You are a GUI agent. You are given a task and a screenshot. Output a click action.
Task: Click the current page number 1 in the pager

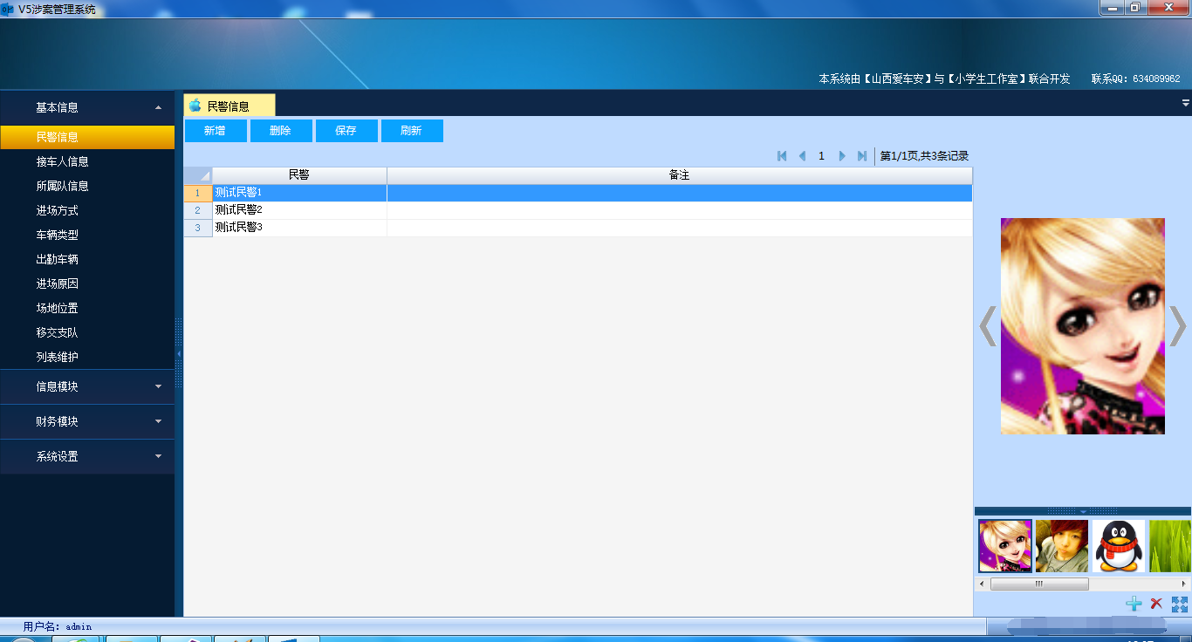(x=821, y=156)
